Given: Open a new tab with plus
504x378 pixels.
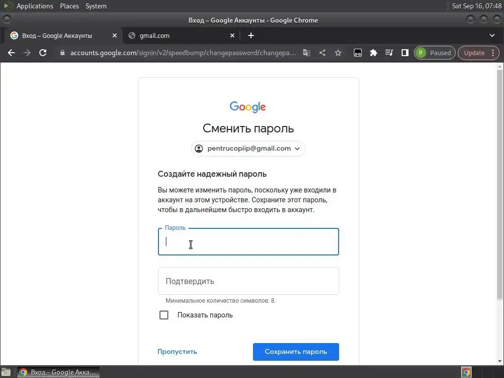Looking at the screenshot, I should point(251,35).
